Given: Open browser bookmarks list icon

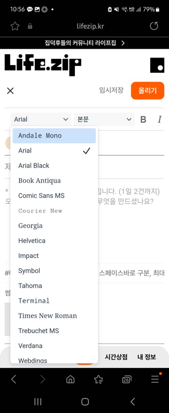Looking at the screenshot, I should pyautogui.click(x=98, y=379).
